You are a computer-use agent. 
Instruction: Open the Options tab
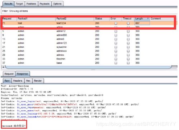(x=57, y=4)
